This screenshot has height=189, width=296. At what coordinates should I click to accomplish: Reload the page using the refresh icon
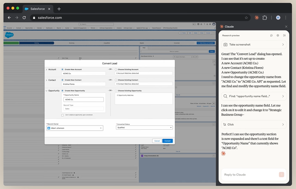coord(24,17)
